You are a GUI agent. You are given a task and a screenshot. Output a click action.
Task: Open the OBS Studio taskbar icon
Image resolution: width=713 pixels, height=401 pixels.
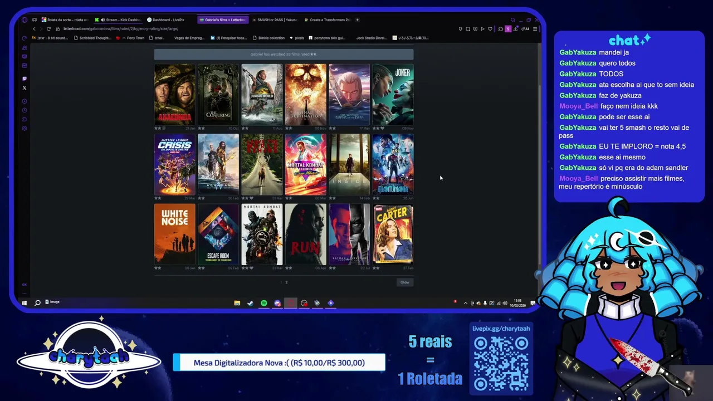pyautogui.click(x=304, y=303)
